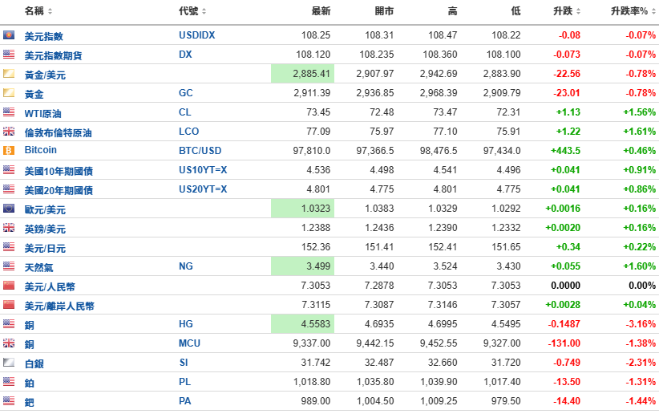Click the silver icon beside 白銀
The height and width of the screenshot is (414, 659).
[x=9, y=363]
